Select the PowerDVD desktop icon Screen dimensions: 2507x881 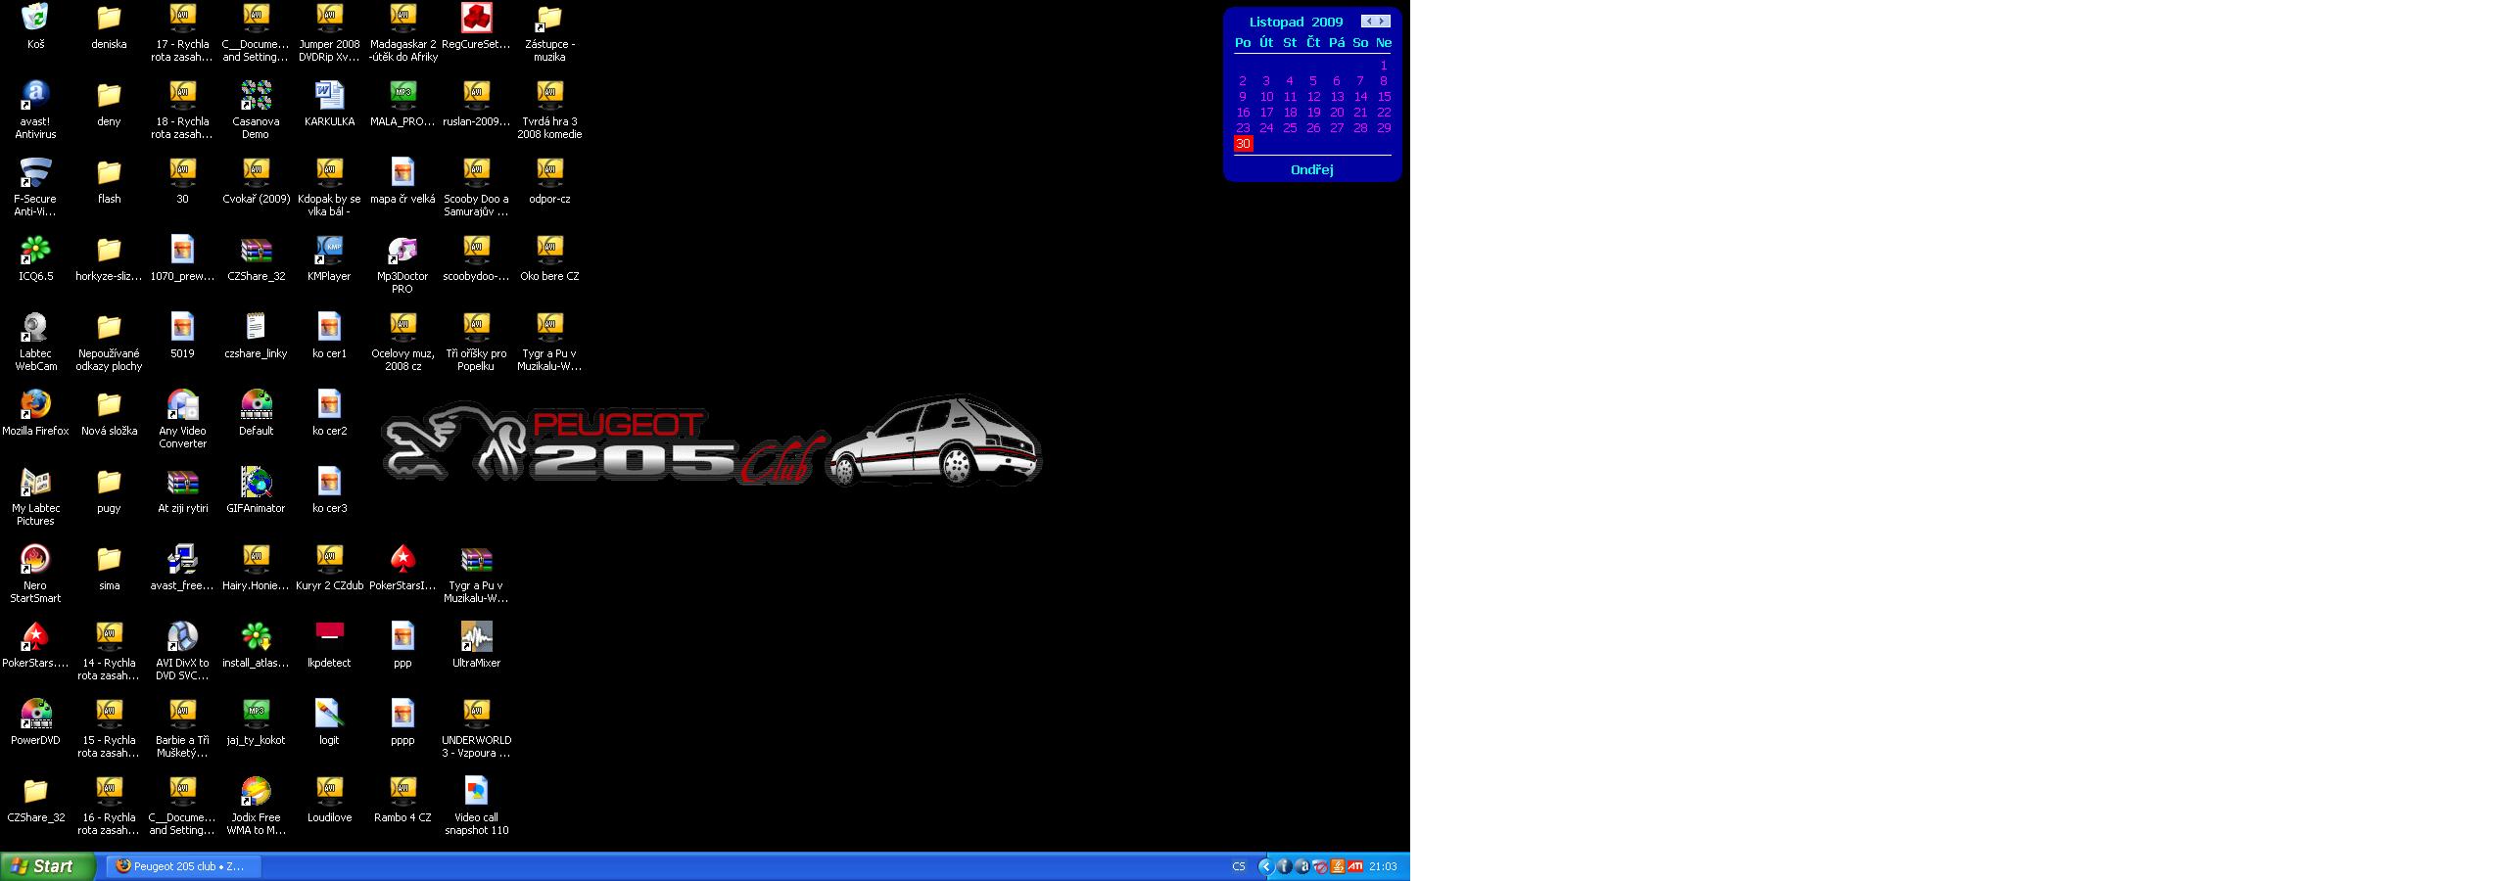[35, 714]
